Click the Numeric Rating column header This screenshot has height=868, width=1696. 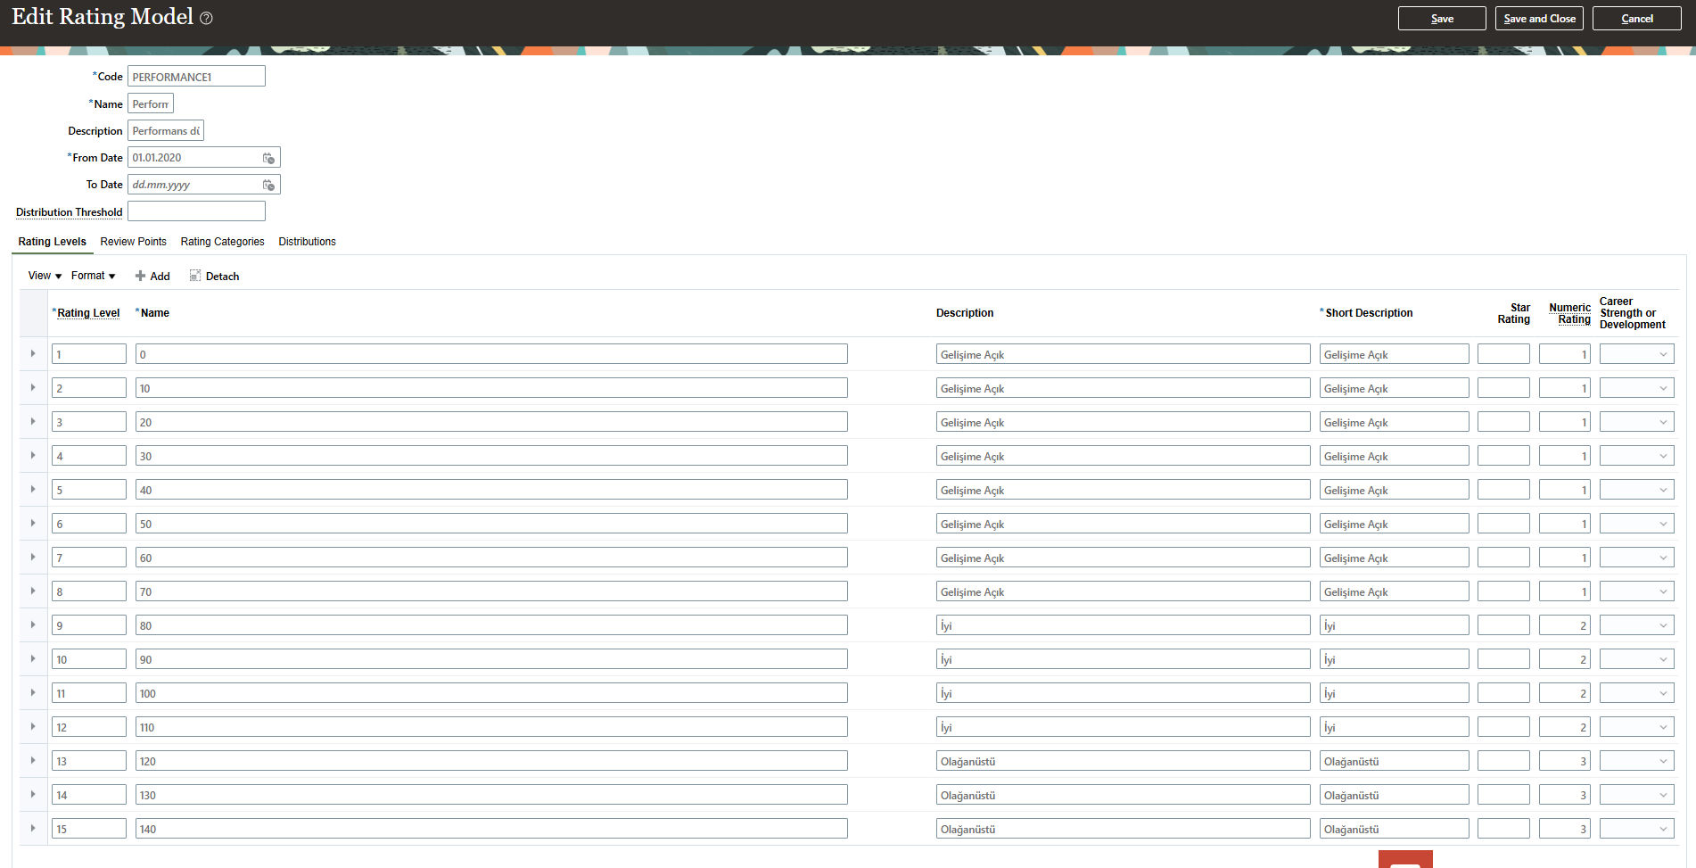(1569, 313)
